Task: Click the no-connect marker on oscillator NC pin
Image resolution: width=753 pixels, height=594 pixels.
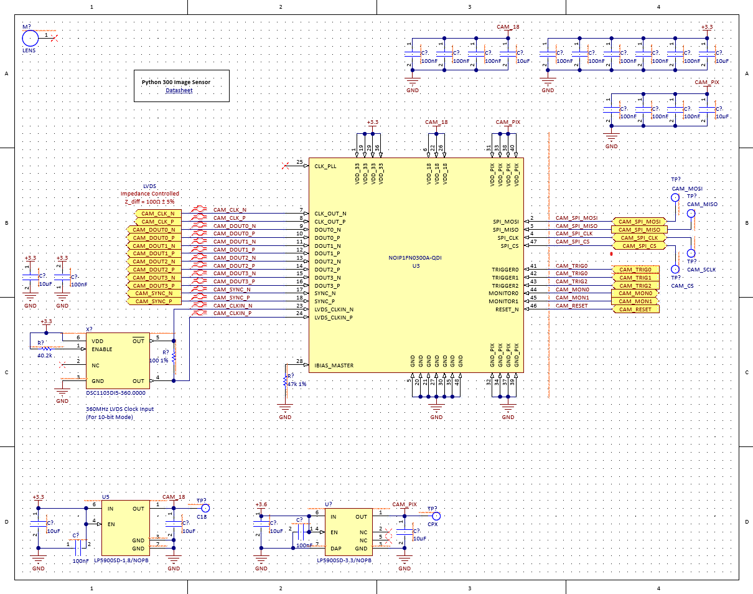Action: 62,365
